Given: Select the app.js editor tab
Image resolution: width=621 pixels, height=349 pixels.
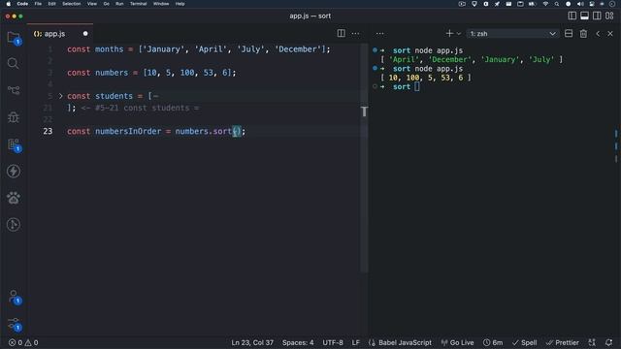Looking at the screenshot, I should click(x=60, y=34).
